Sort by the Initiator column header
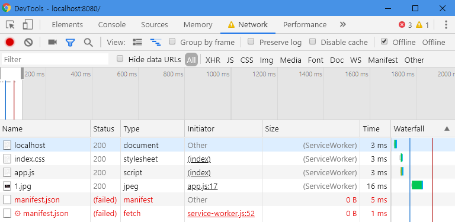The image size is (455, 222). click(223, 128)
